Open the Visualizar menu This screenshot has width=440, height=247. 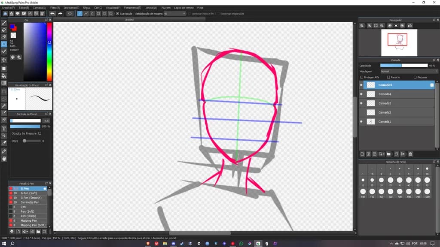tap(113, 8)
